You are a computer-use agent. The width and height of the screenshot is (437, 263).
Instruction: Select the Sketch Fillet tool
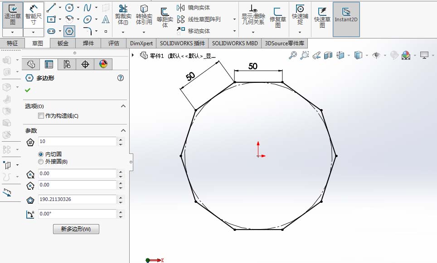coord(87,31)
